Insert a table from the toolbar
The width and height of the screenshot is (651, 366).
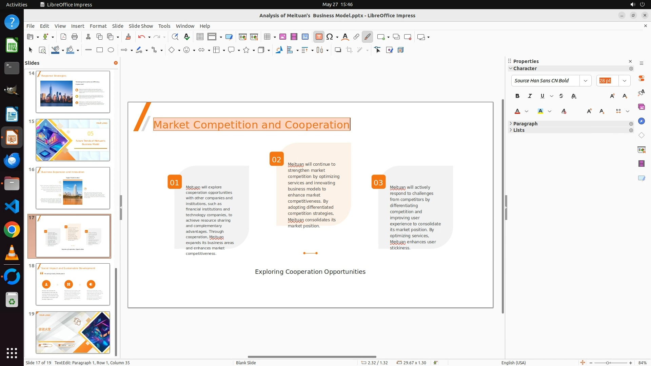tap(267, 37)
